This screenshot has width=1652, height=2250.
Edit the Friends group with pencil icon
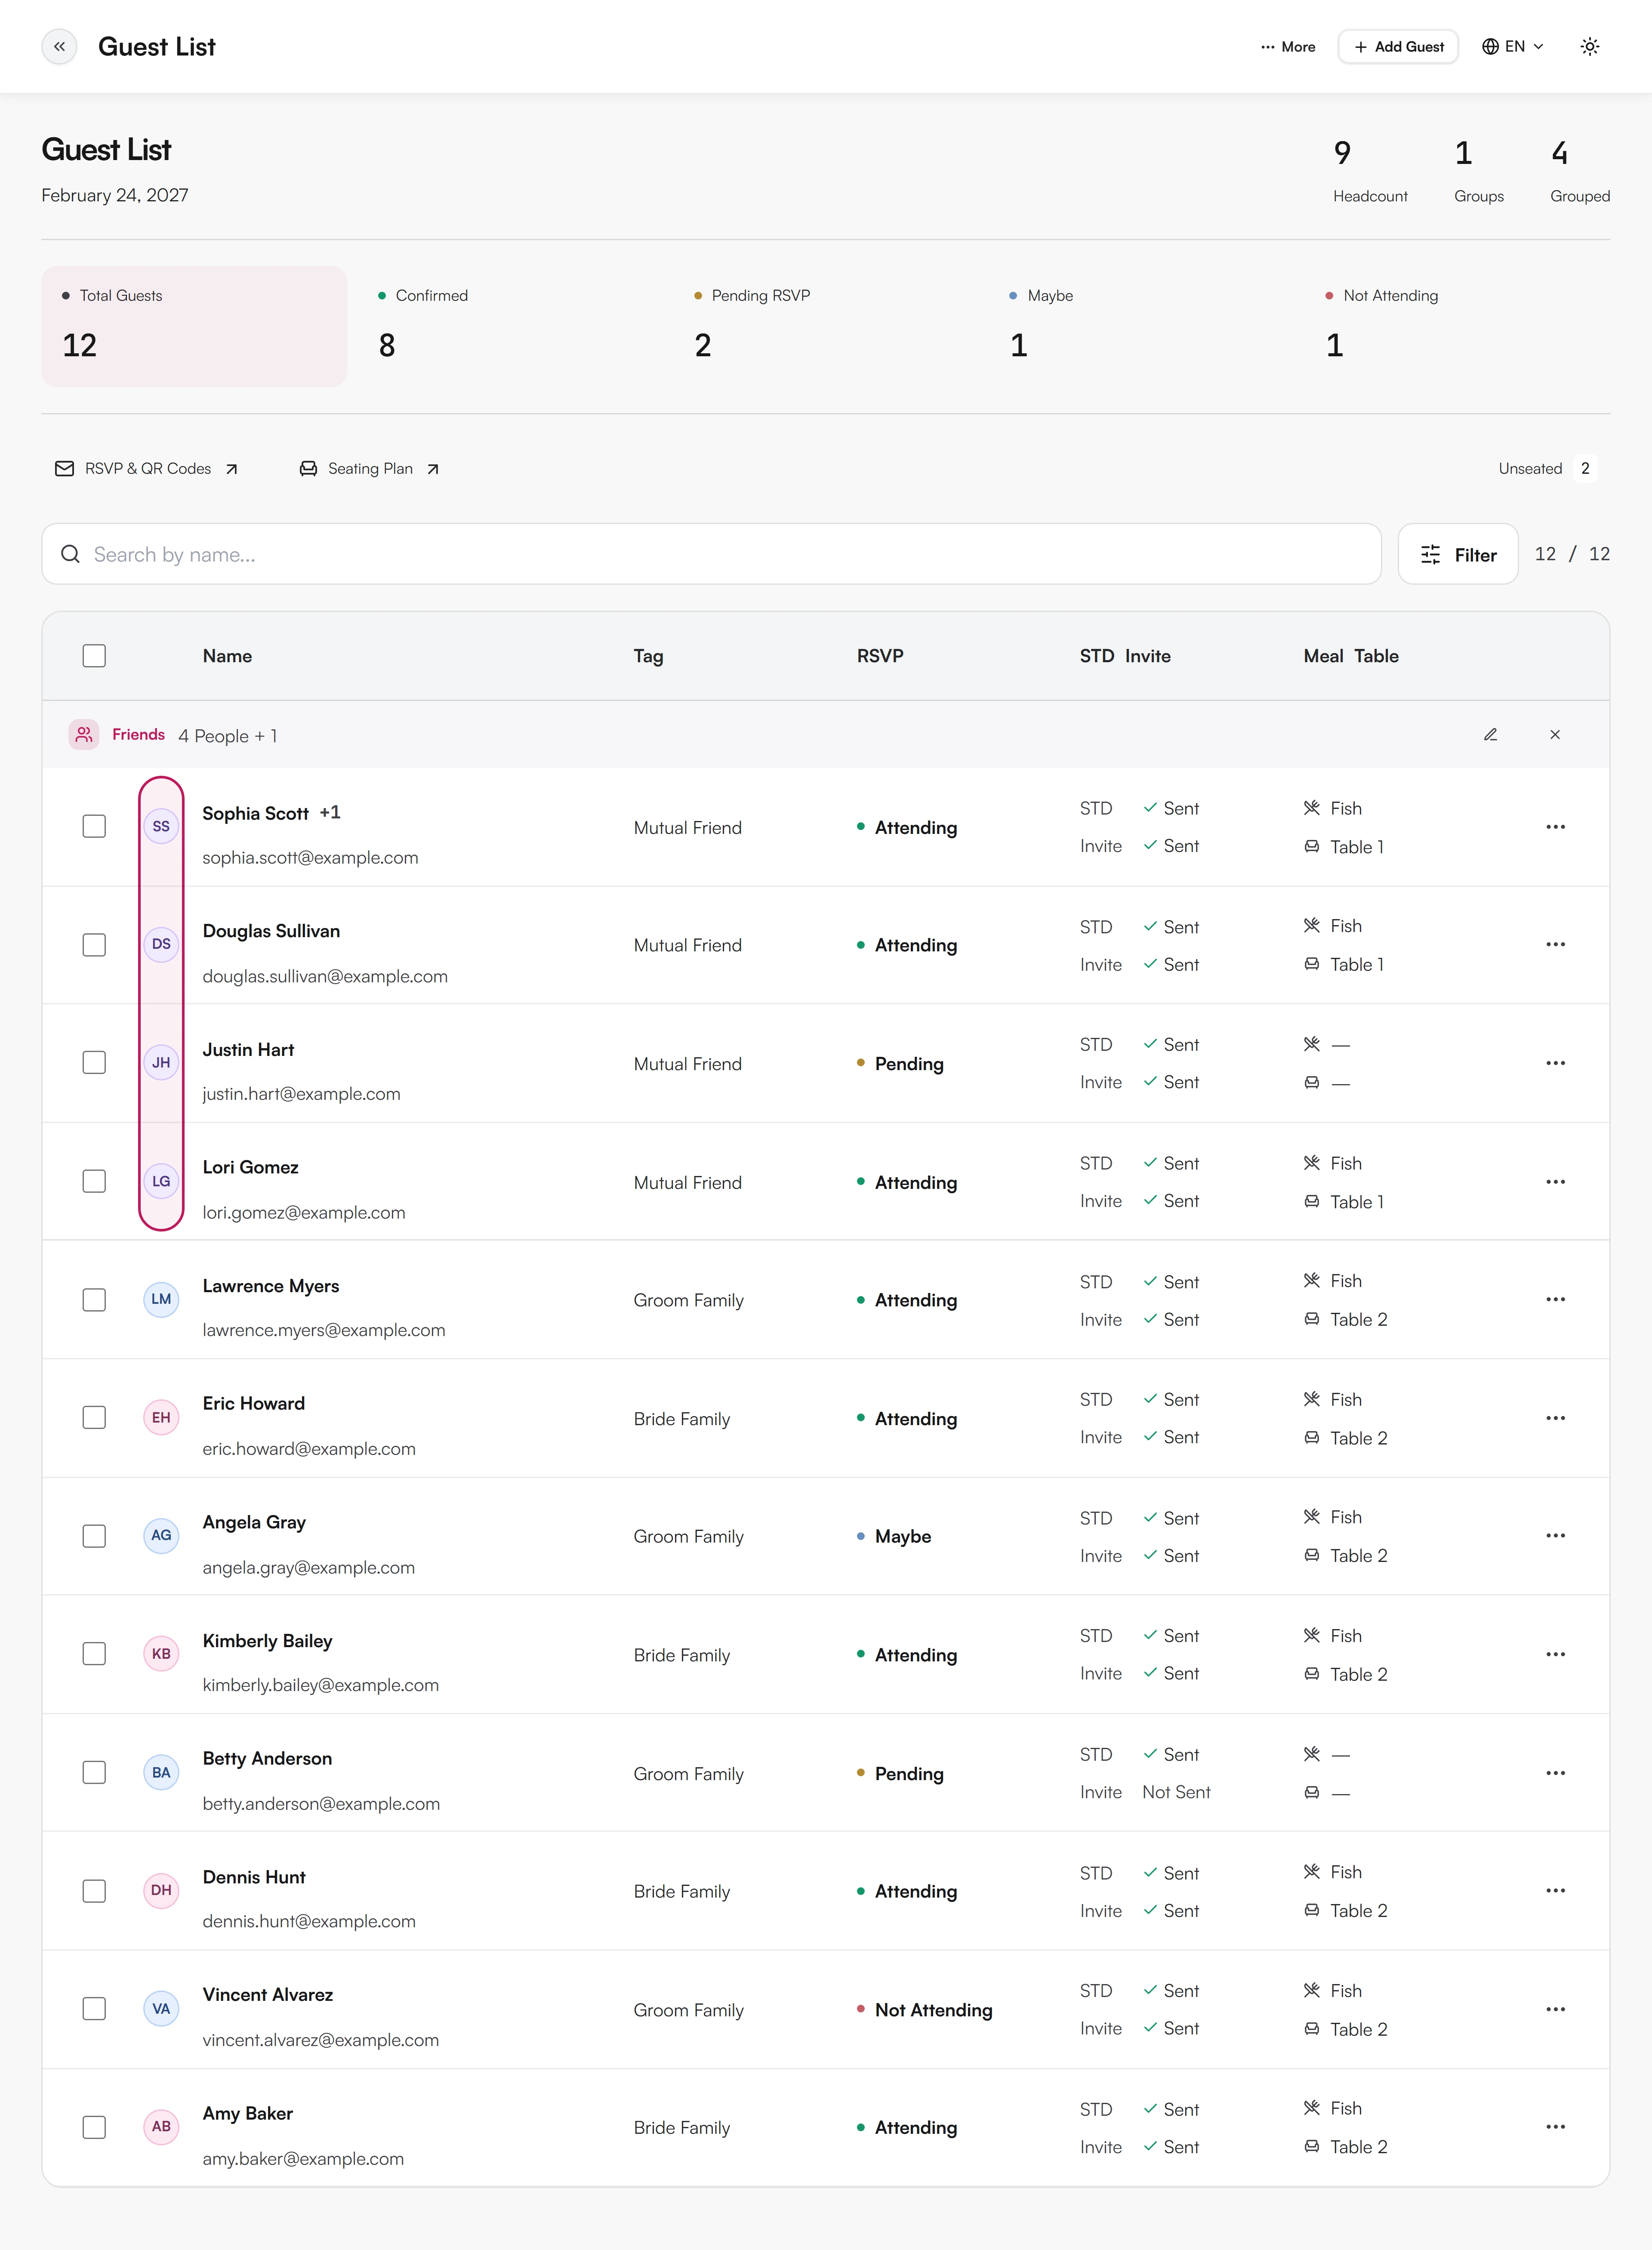[1490, 735]
